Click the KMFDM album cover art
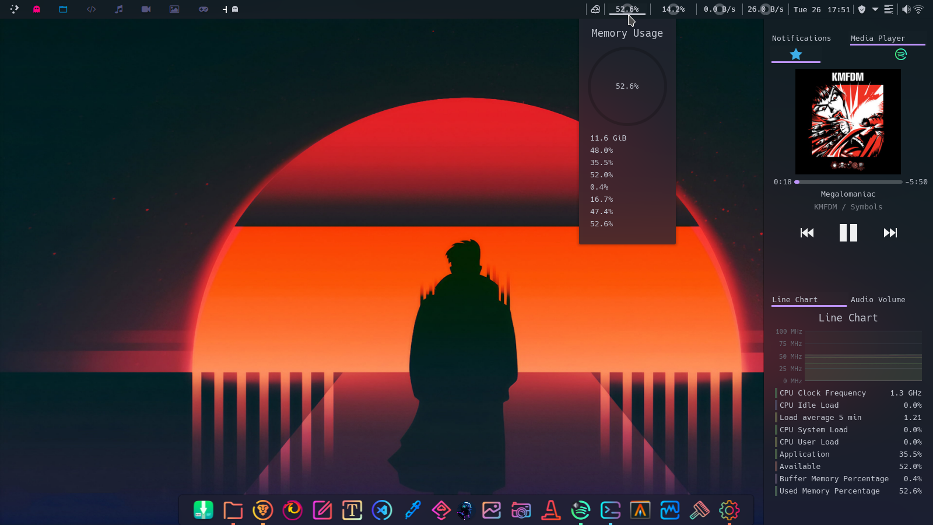The width and height of the screenshot is (933, 525). (848, 121)
